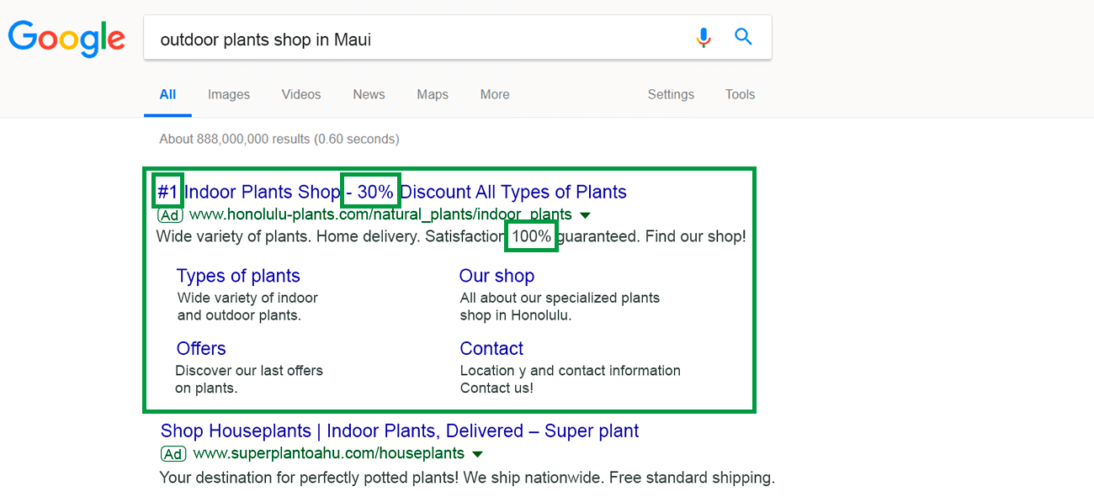
Task: Expand dropdown arrow after honolulu-plants URL
Action: pyautogui.click(x=585, y=215)
